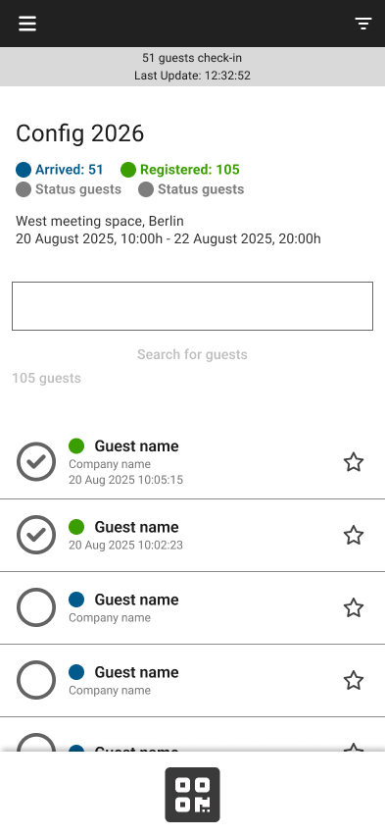
Task: Open the hamburger menu
Action: pyautogui.click(x=27, y=24)
